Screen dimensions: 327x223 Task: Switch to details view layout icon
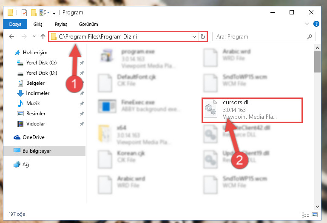tap(305, 215)
